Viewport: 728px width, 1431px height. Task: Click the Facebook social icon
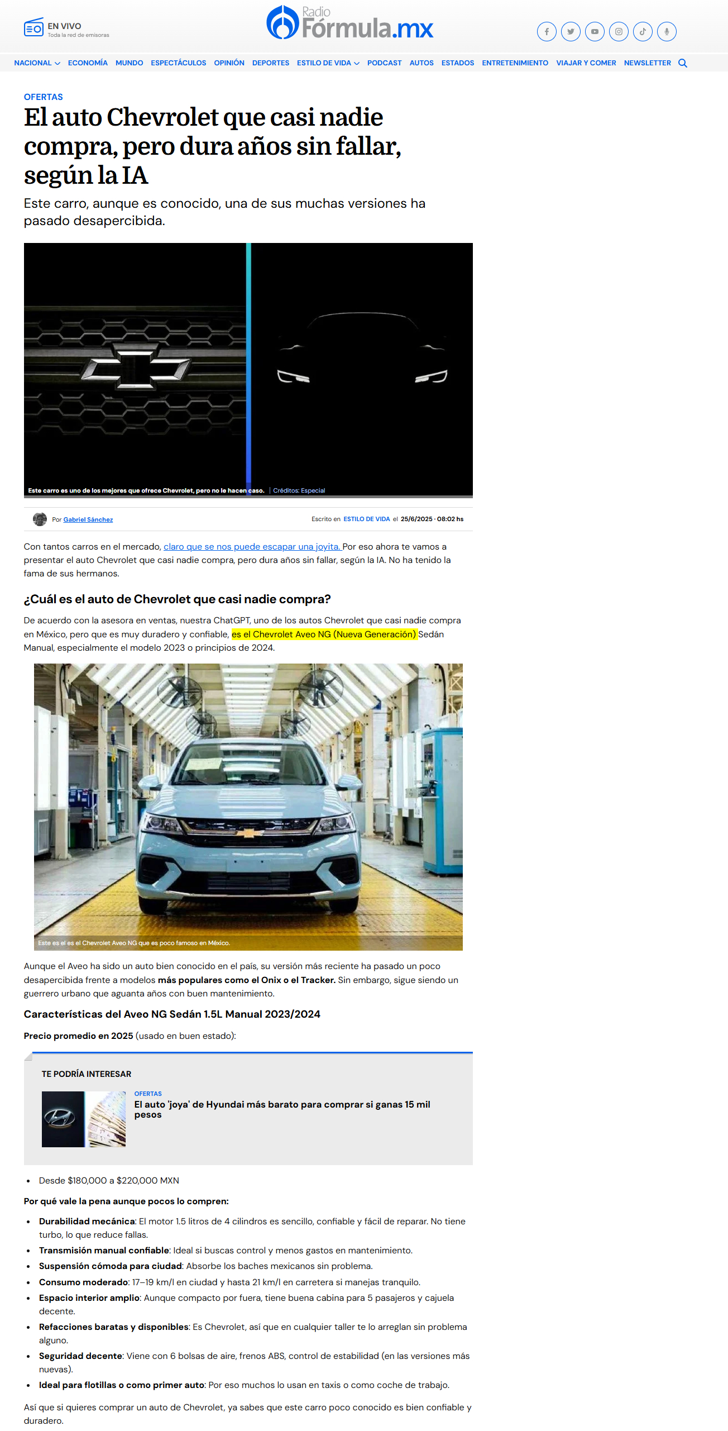[547, 32]
